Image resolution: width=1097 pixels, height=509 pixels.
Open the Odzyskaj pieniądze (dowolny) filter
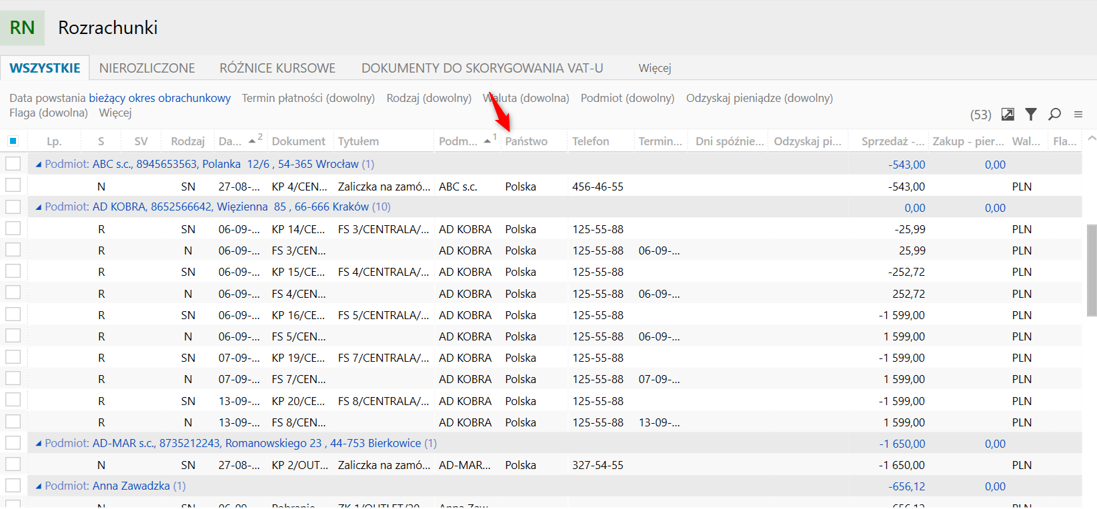[760, 98]
